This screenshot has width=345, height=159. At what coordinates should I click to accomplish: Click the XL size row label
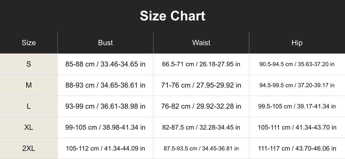[29, 127]
